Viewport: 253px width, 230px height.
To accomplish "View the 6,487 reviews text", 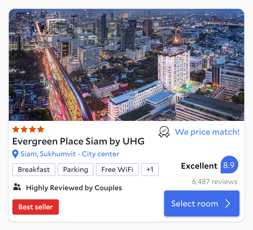I will [214, 182].
